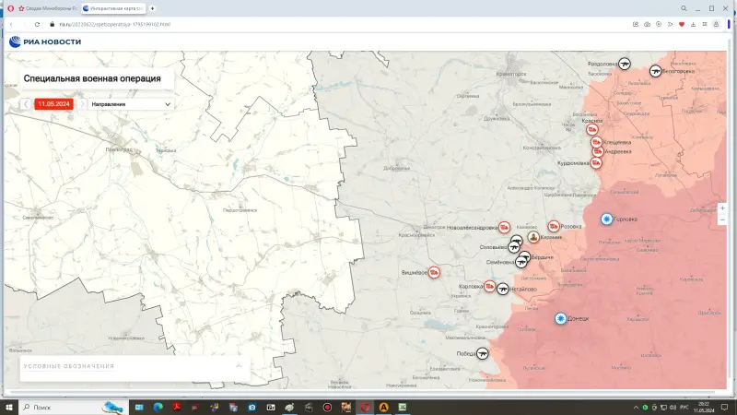Click the marker at Белогоровка
This screenshot has width=737, height=415.
coord(655,71)
